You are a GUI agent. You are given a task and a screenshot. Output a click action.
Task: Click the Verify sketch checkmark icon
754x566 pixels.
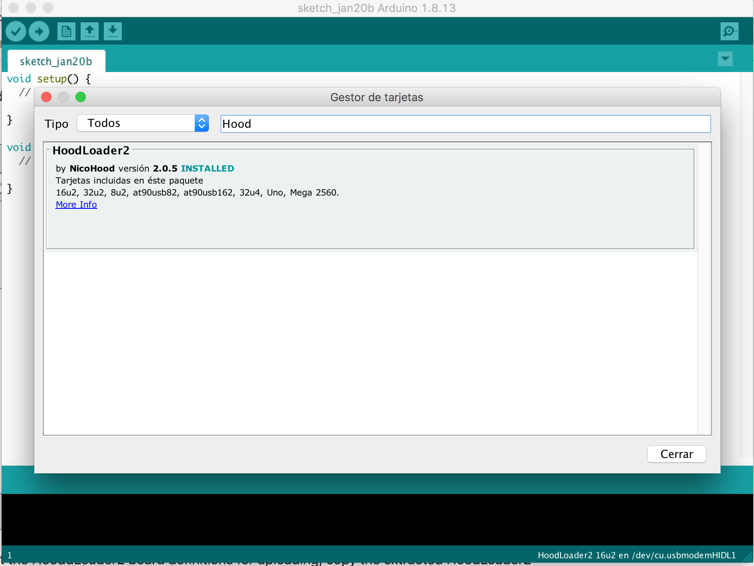[x=16, y=31]
